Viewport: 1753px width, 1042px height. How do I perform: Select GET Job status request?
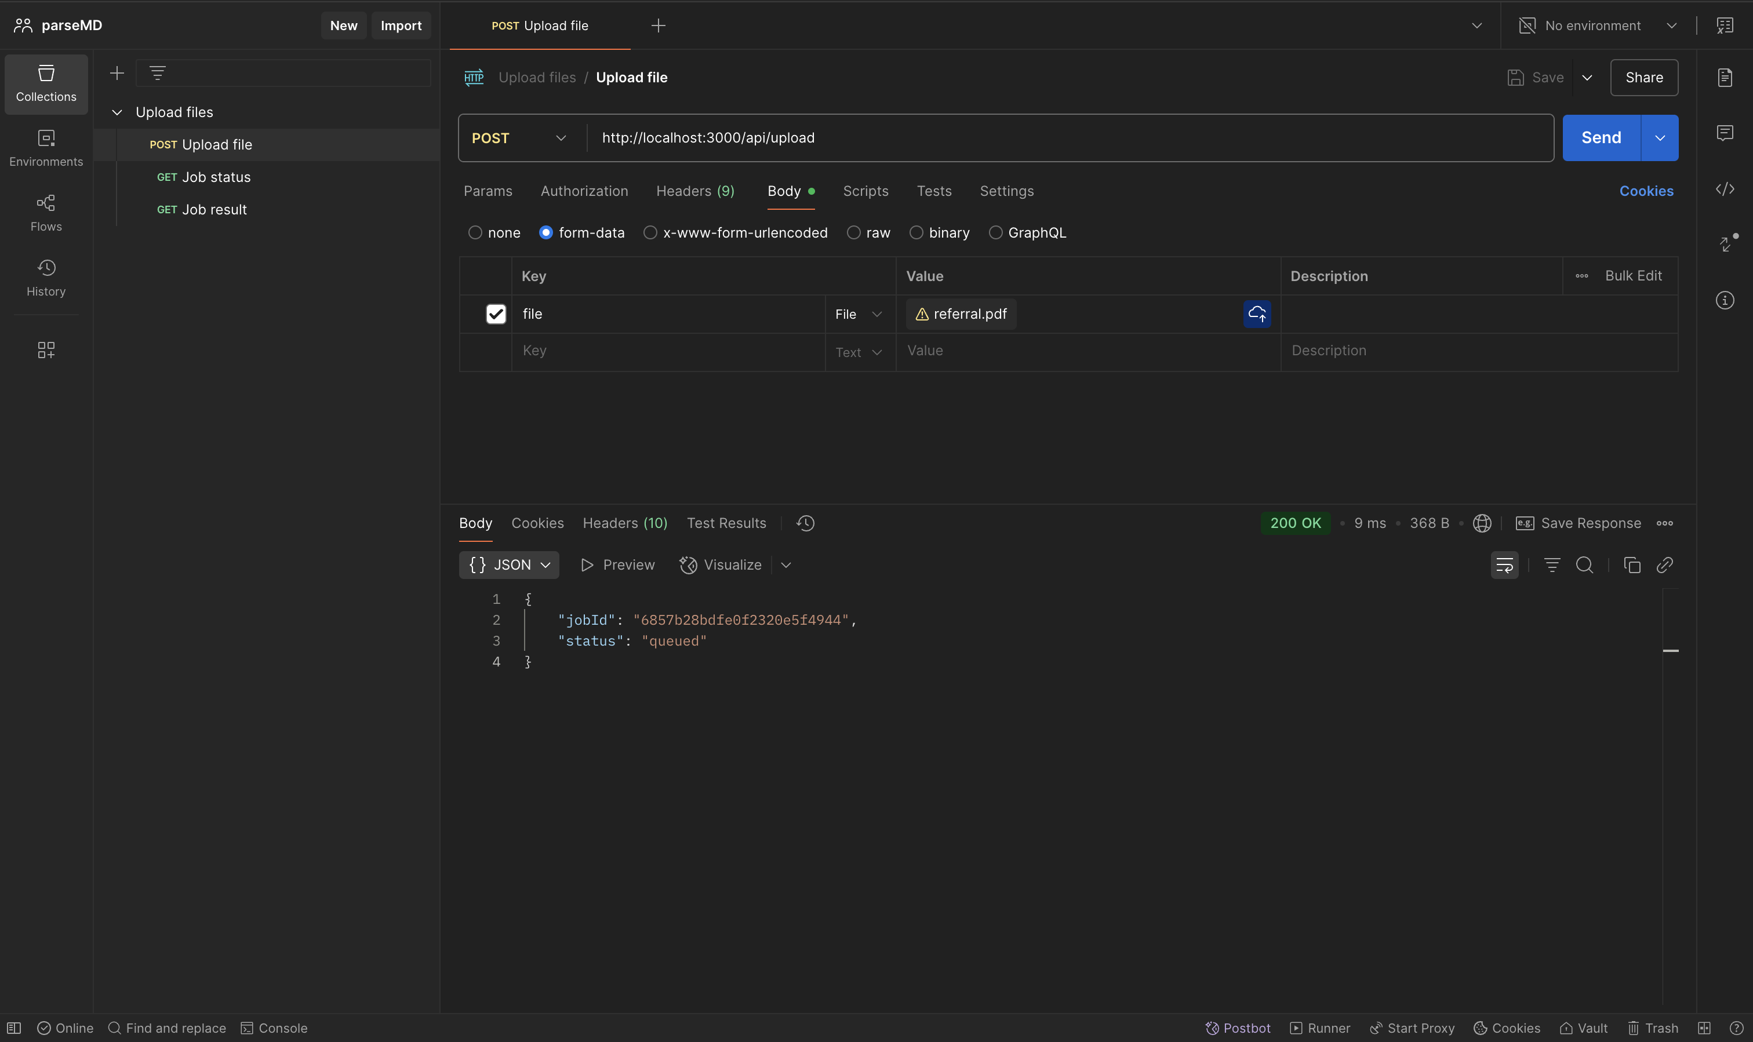267,177
